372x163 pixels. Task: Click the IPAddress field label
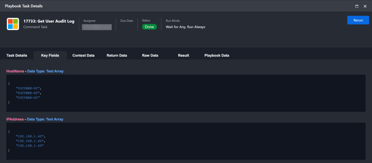(15, 119)
